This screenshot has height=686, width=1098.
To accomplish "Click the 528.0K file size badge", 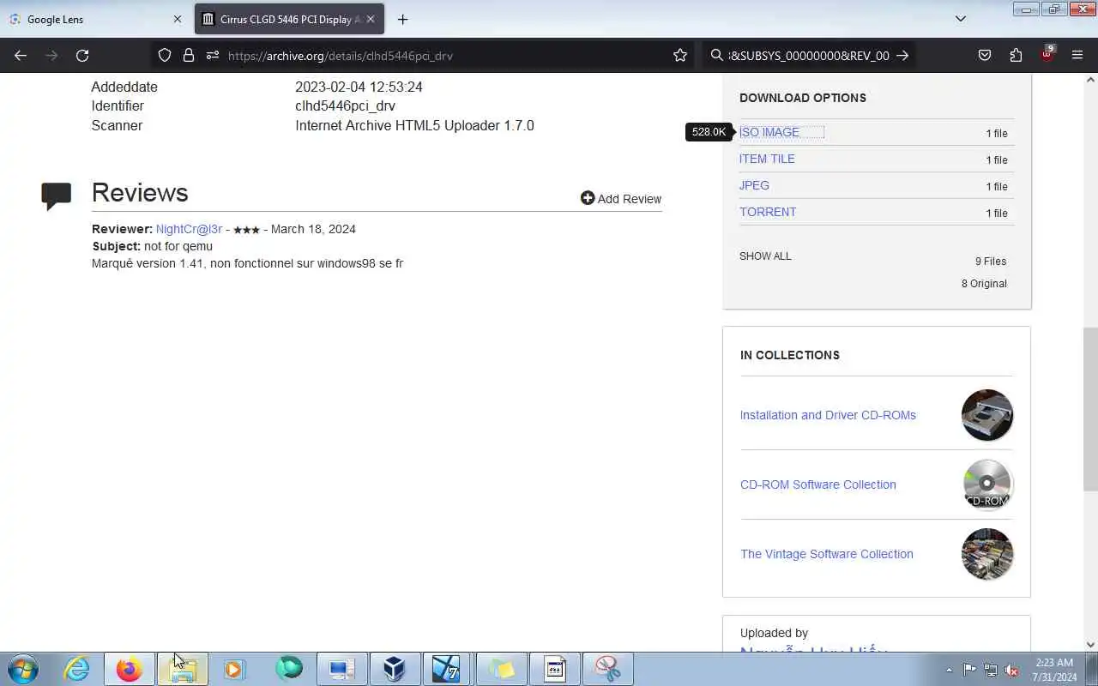I will pyautogui.click(x=709, y=132).
